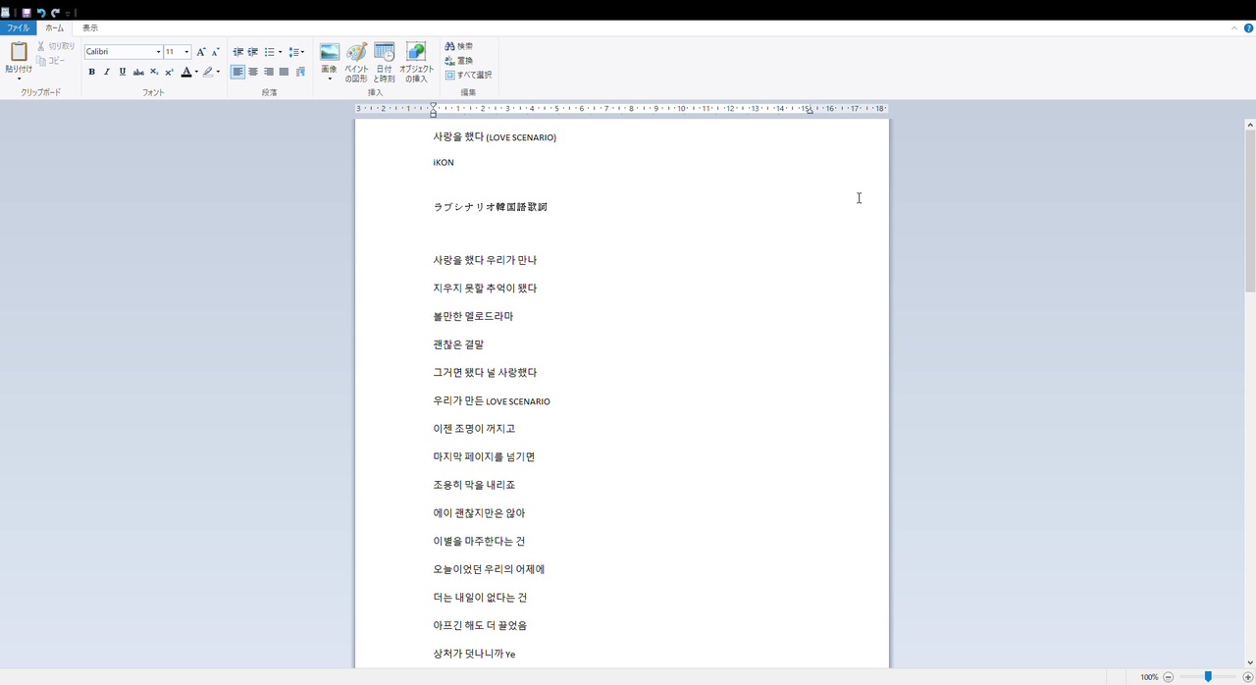
Task: Undo the last action
Action: click(x=41, y=13)
